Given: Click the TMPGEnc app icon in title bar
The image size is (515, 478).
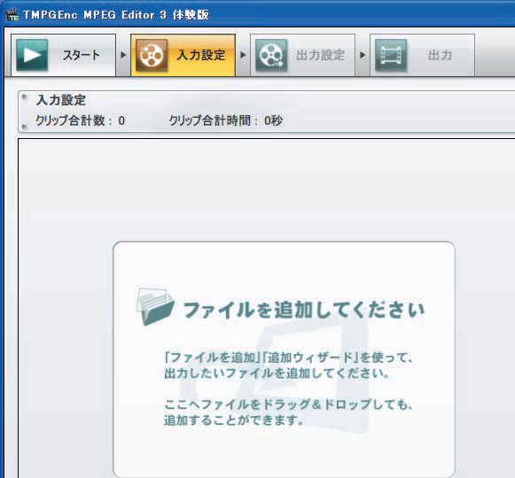Looking at the screenshot, I should click(12, 15).
